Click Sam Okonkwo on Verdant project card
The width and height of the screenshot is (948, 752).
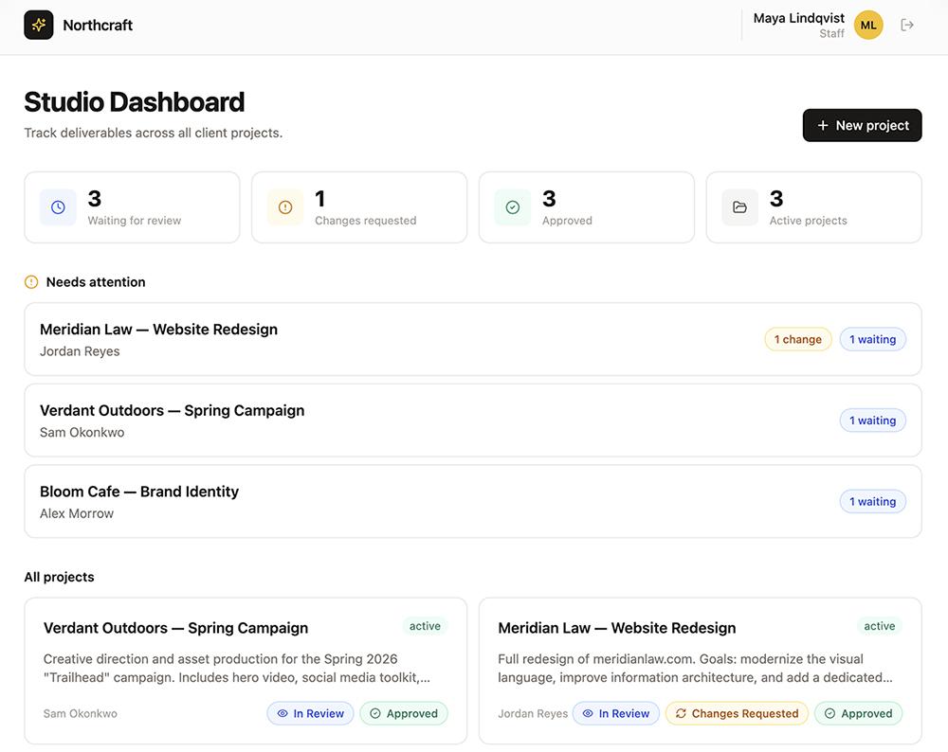click(81, 713)
